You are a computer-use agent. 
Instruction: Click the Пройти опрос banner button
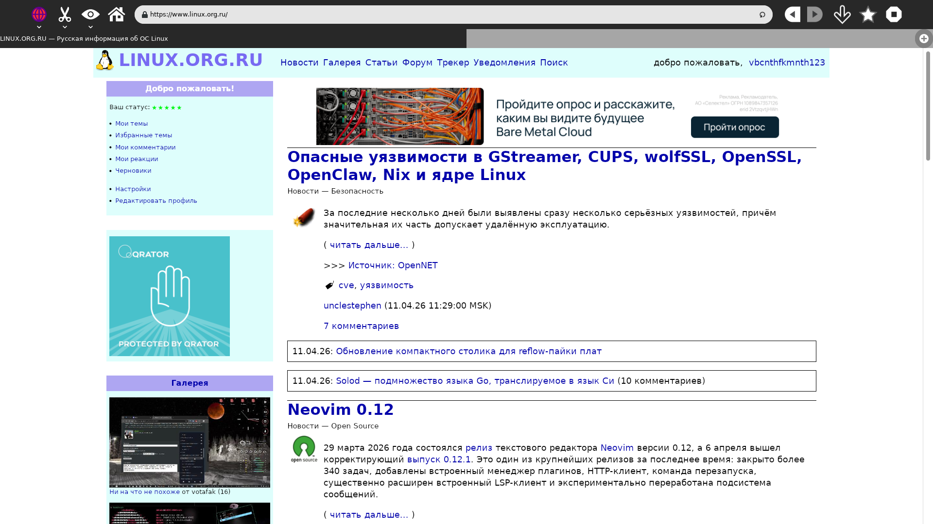click(x=734, y=127)
